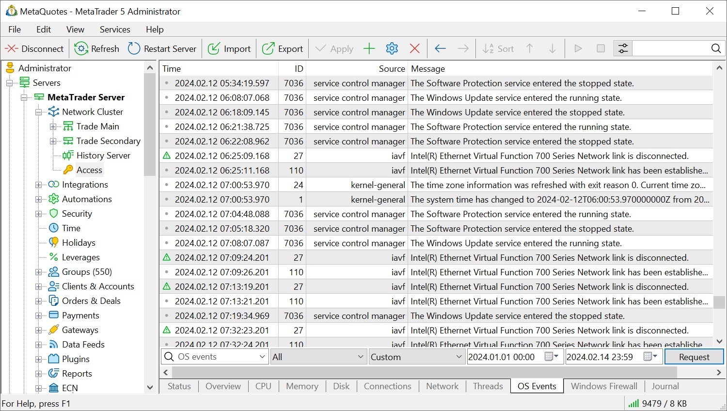Click the green plus Add icon

coord(369,48)
